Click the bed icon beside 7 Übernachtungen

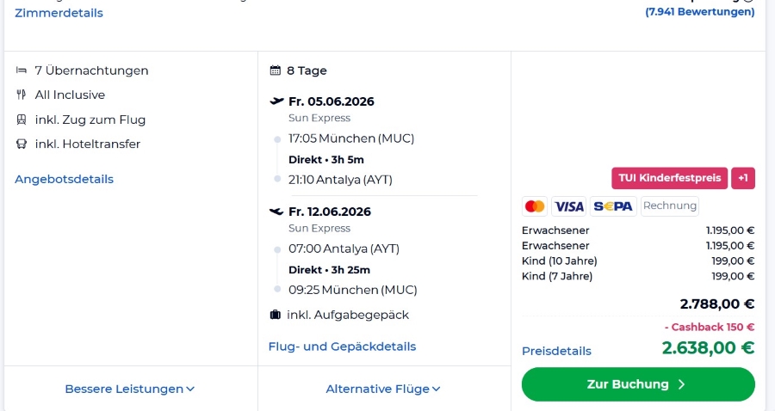[22, 71]
